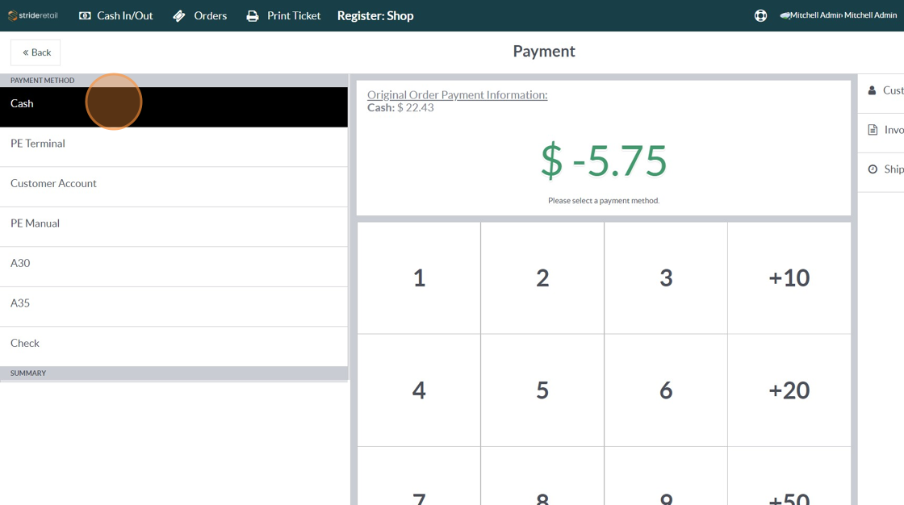Tap number 5 on the numpad
Screen dimensions: 904x505
click(x=542, y=390)
